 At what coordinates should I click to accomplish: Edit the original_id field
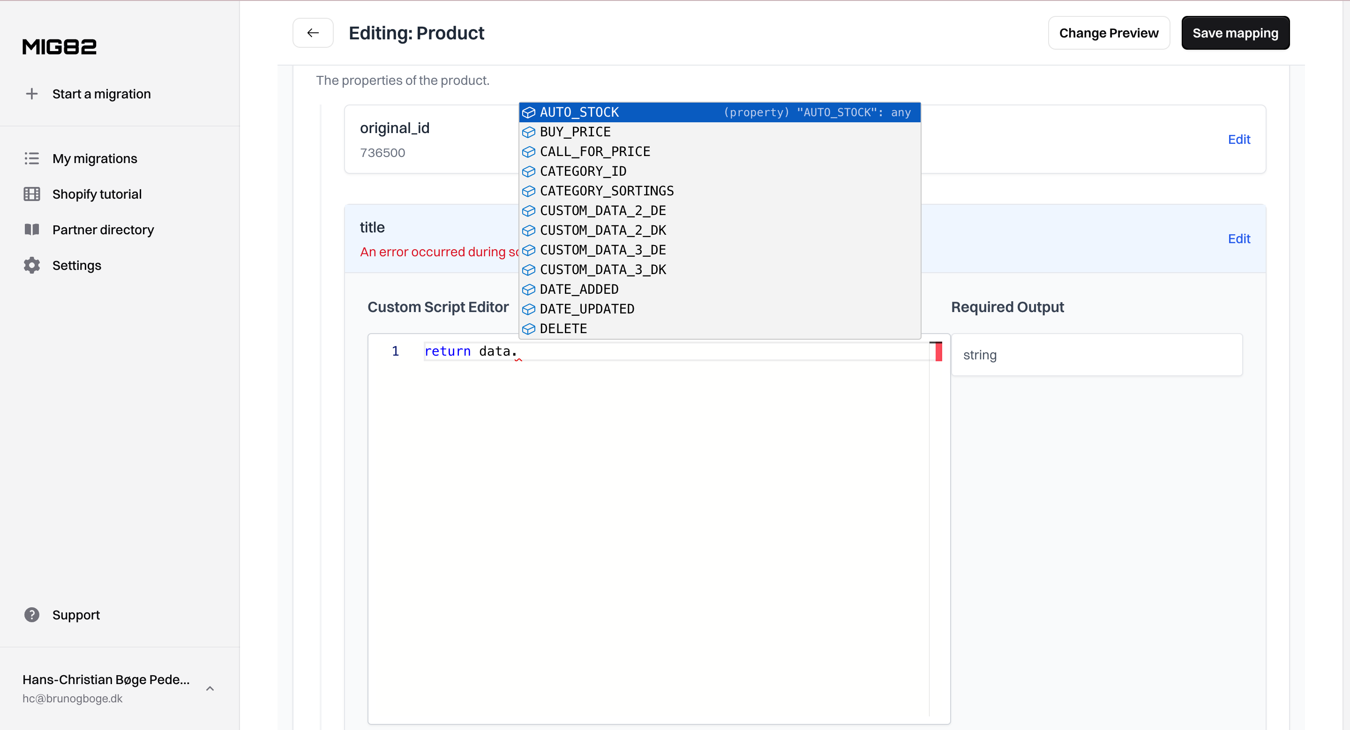1239,139
